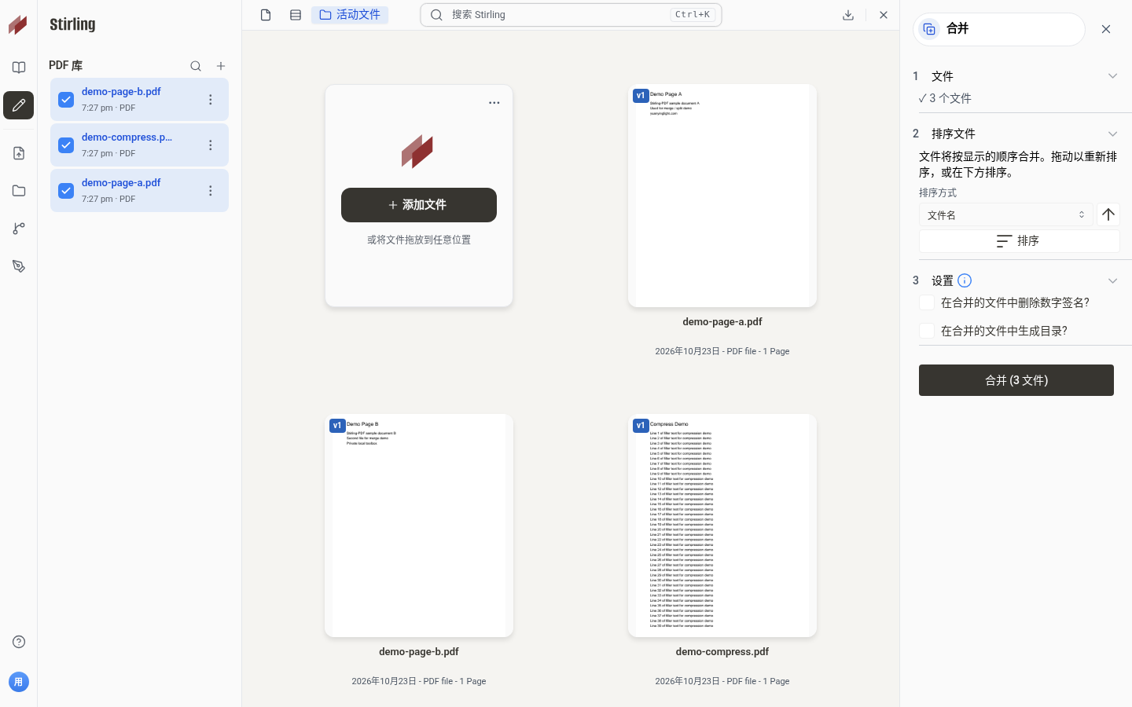This screenshot has width=1132, height=707.
Task: Click the blue user avatar icon
Action: (19, 682)
